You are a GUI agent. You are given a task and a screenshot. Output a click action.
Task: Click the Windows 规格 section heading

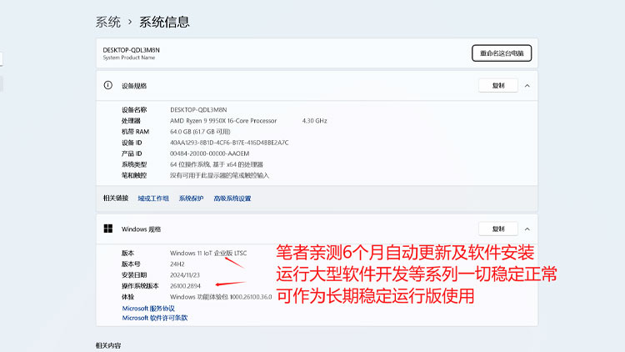pyautogui.click(x=141, y=229)
